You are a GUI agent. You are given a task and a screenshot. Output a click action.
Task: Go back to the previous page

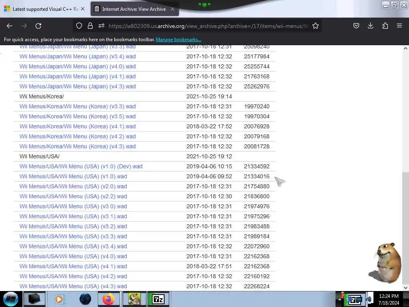[x=10, y=26]
